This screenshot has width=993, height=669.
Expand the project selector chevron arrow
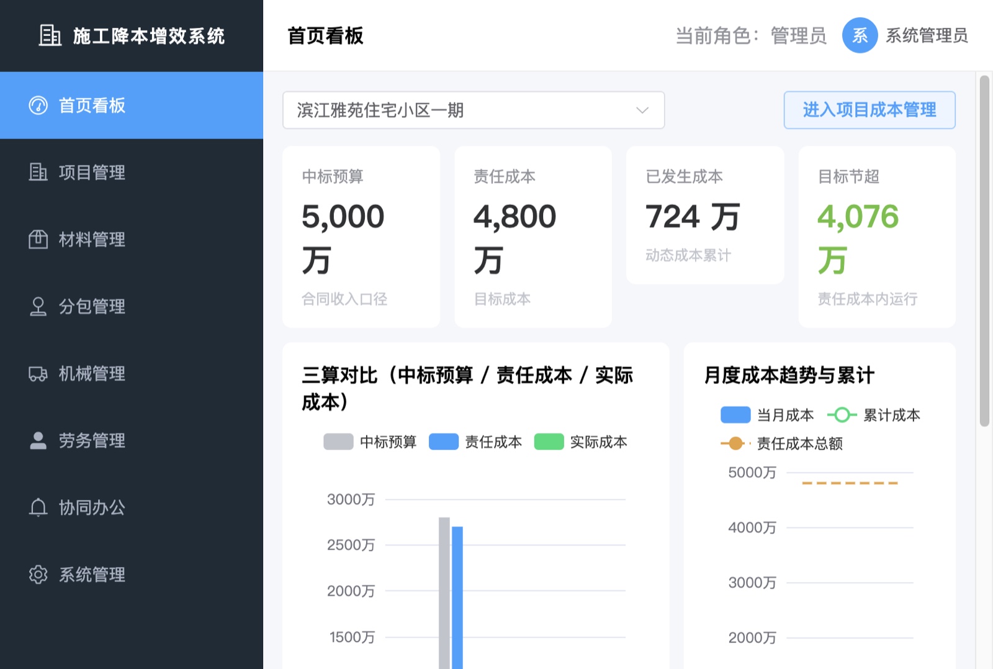(x=642, y=111)
